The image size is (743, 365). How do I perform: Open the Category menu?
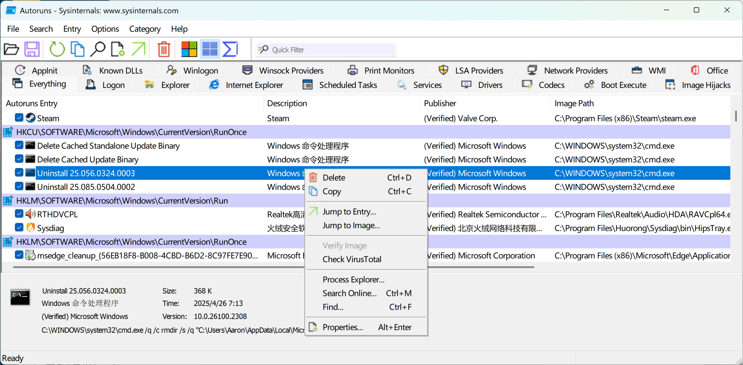[145, 29]
